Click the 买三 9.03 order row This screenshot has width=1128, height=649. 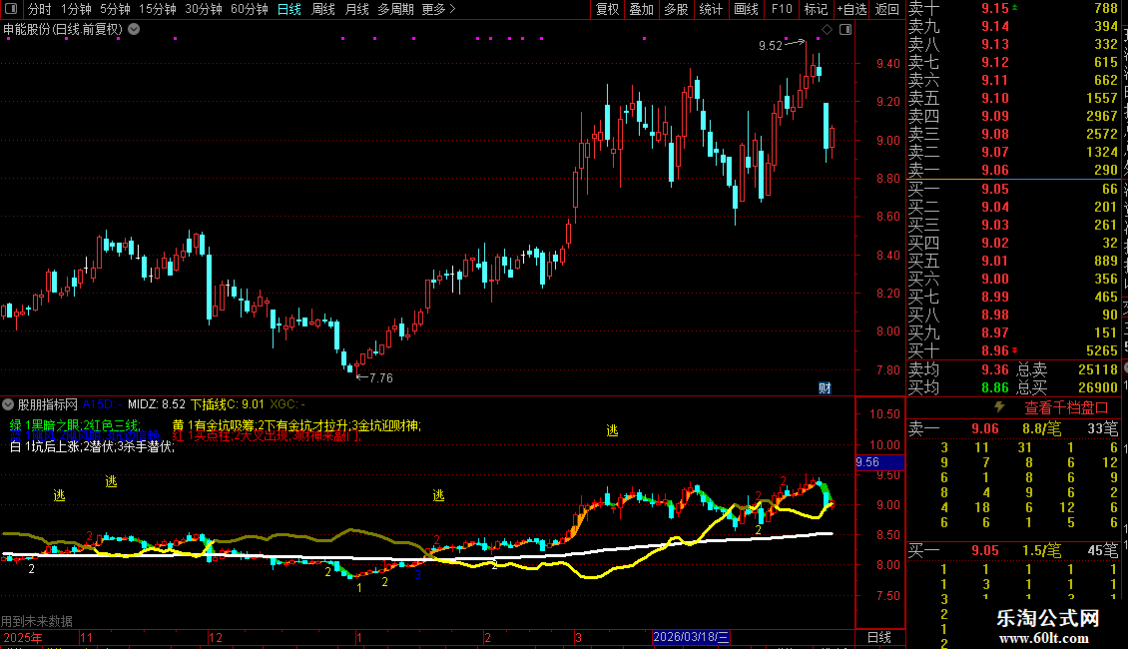[x=1013, y=225]
